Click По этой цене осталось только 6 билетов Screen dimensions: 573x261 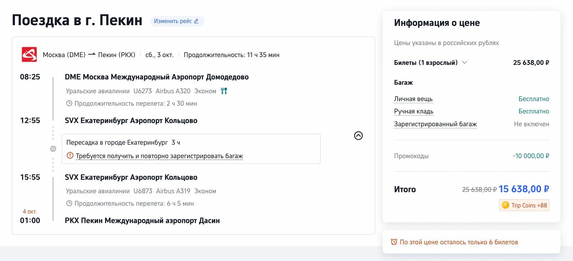[459, 242]
